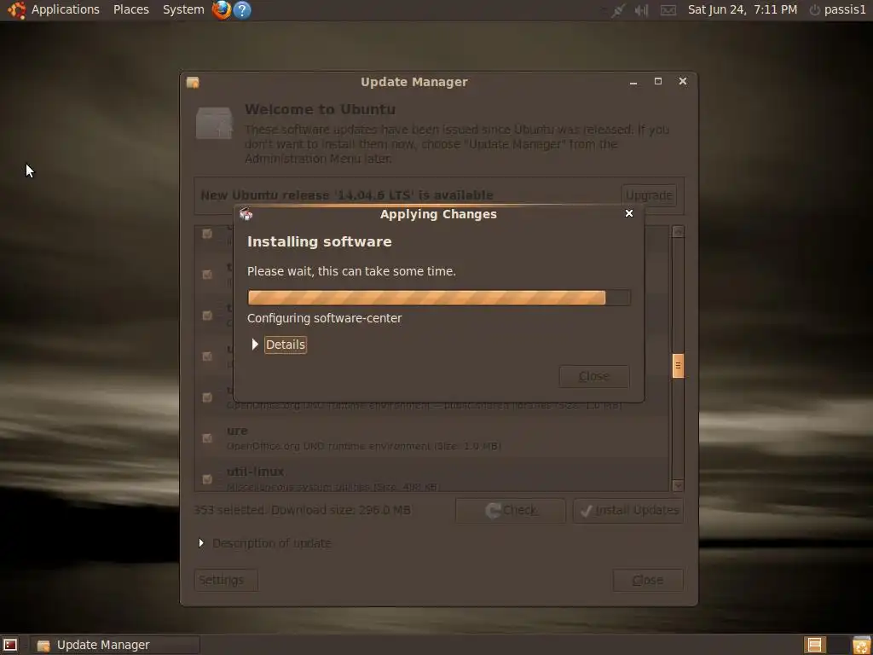
Task: Click the installation progress bar
Action: point(439,298)
